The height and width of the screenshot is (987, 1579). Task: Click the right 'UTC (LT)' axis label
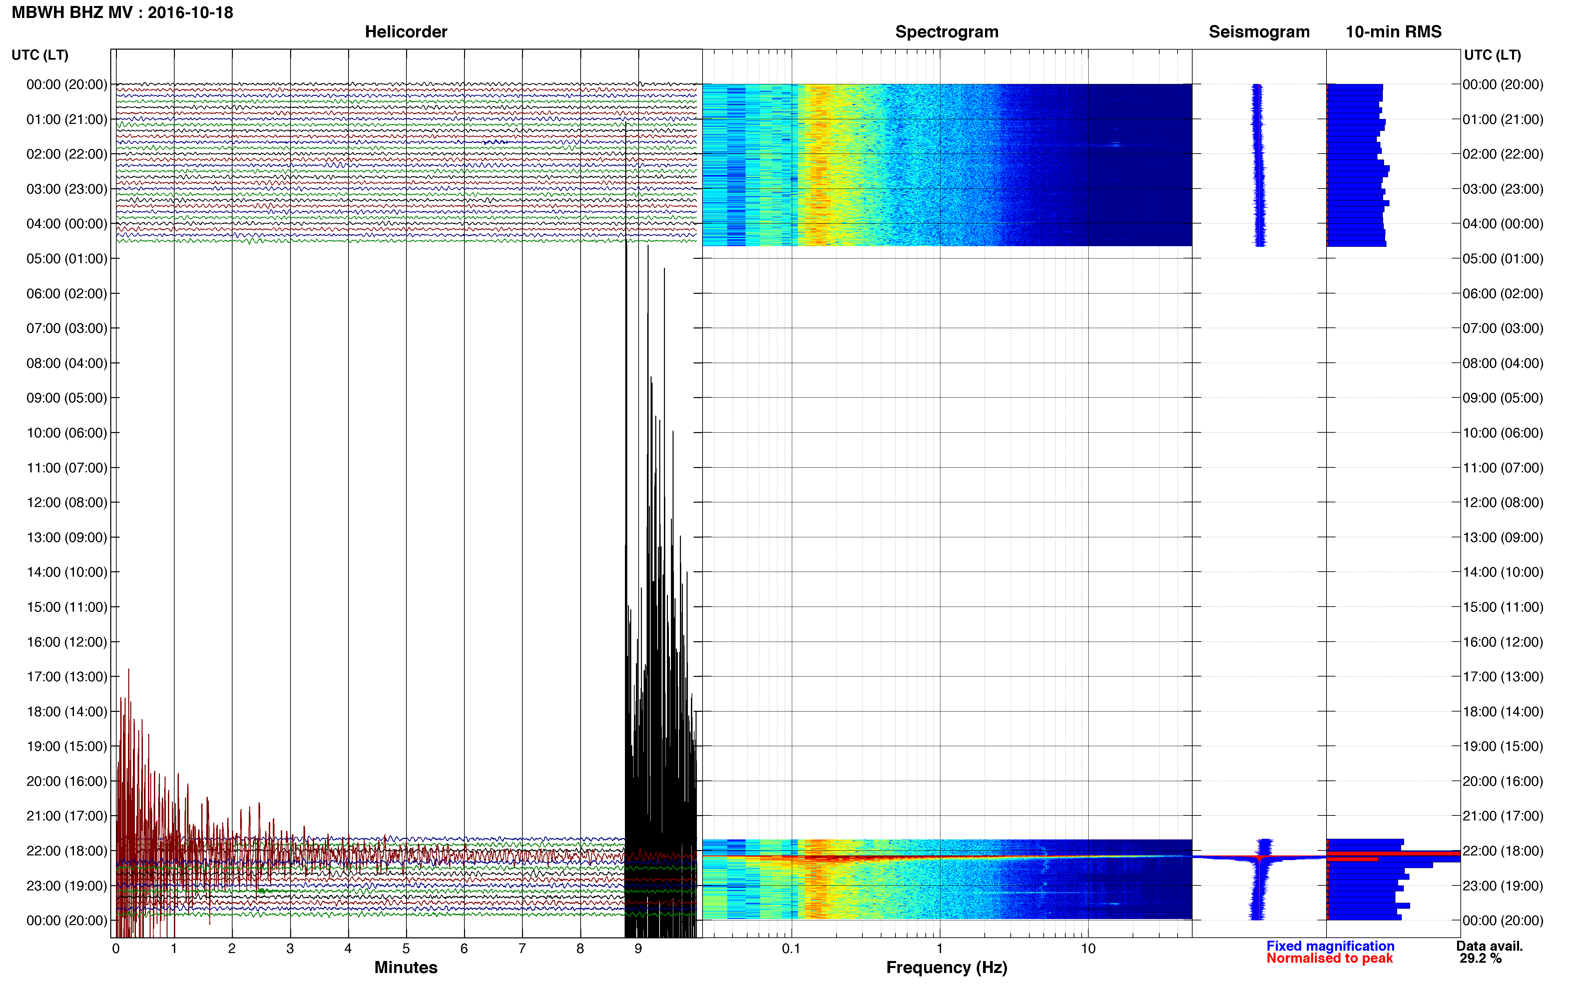[x=1492, y=55]
